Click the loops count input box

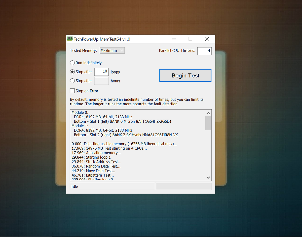101,72
